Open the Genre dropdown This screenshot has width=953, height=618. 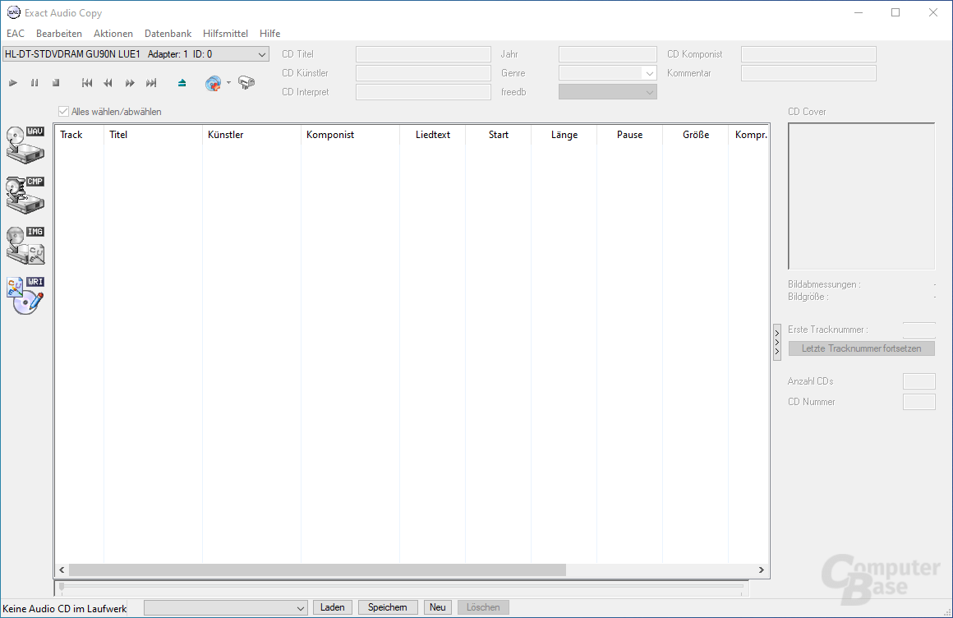pos(650,72)
